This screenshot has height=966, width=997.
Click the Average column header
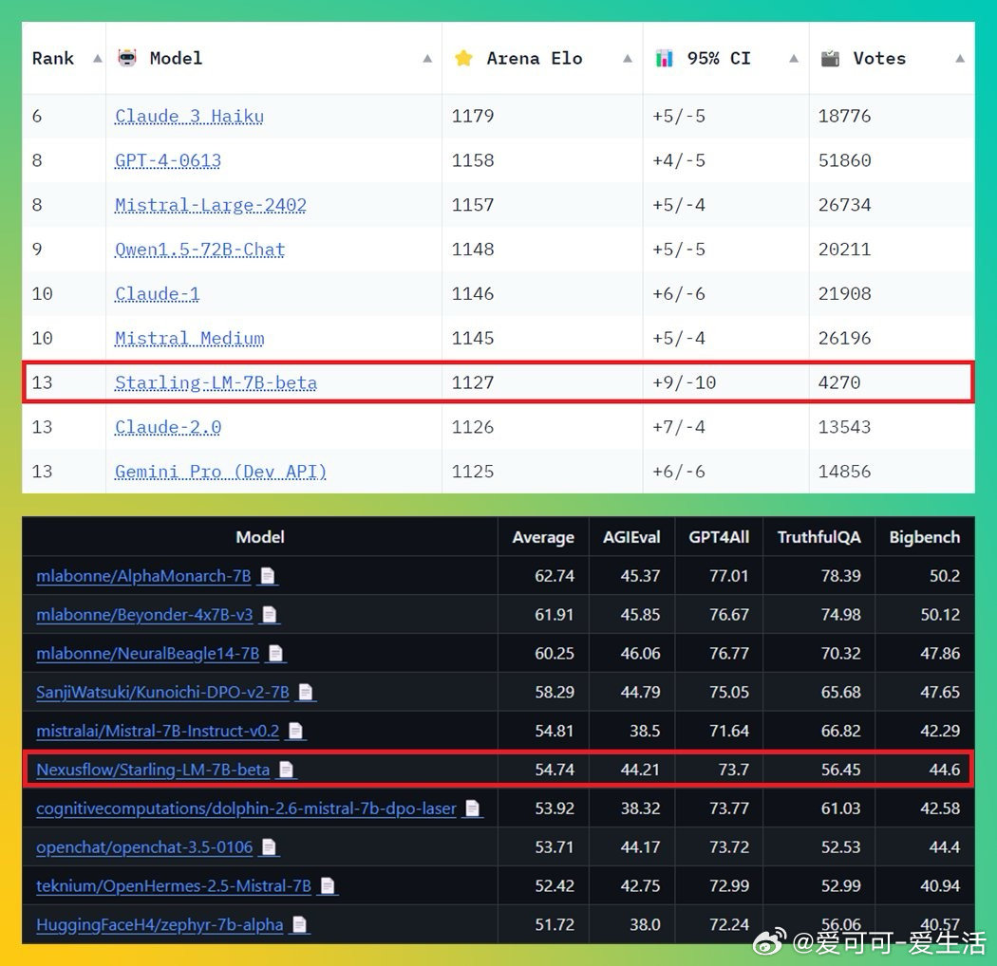point(543,537)
